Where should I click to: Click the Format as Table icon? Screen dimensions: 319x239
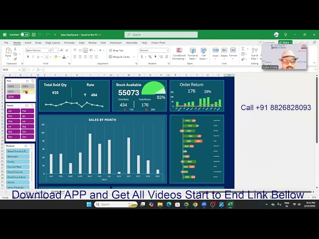(x=193, y=54)
